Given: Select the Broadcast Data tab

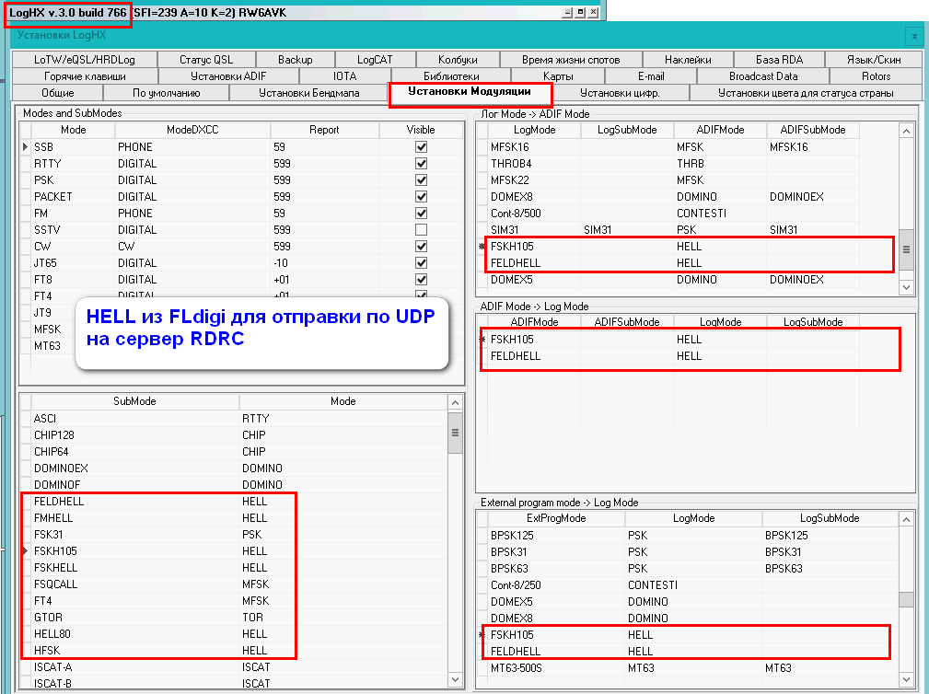Looking at the screenshot, I should [763, 76].
